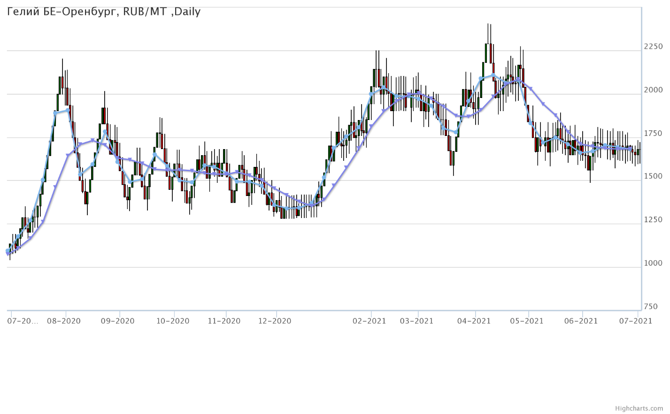The width and height of the screenshot is (670, 414).
Task: Select the 05-2021 axis date label
Action: (527, 321)
